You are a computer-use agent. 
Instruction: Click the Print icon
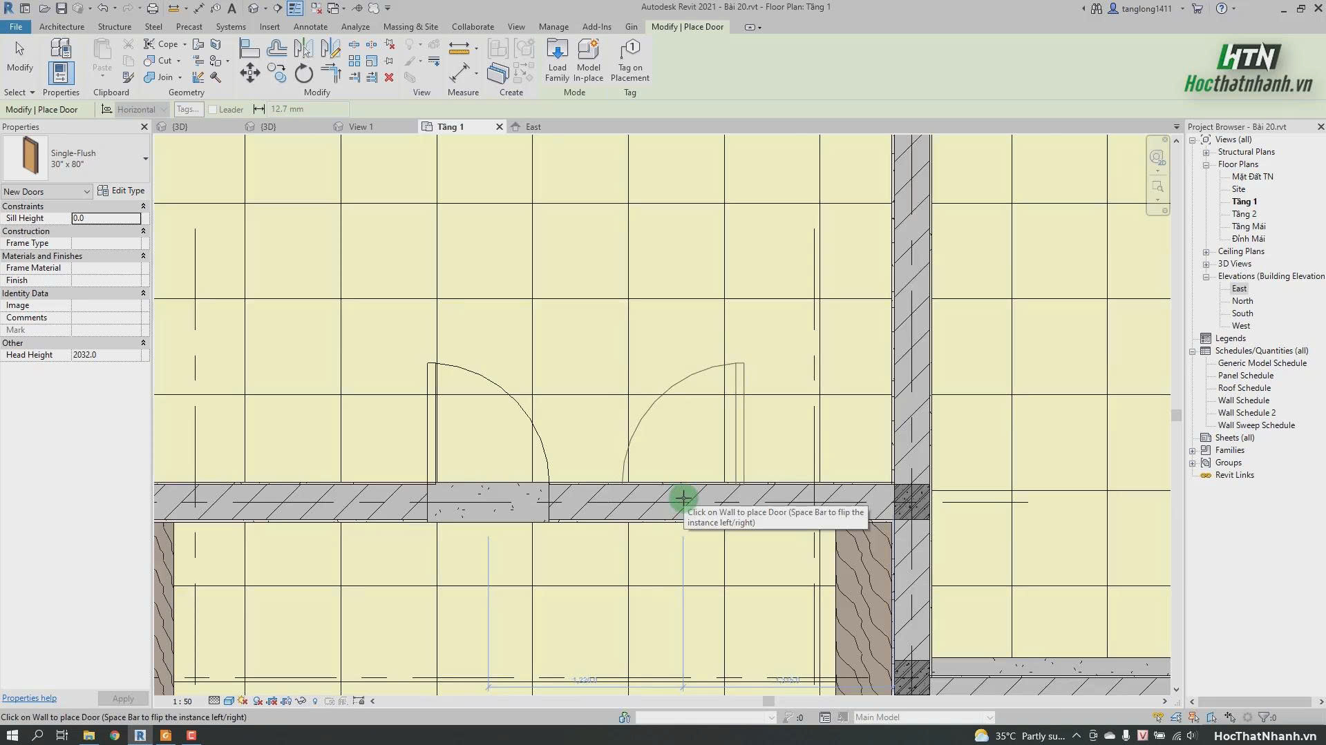[x=153, y=8]
